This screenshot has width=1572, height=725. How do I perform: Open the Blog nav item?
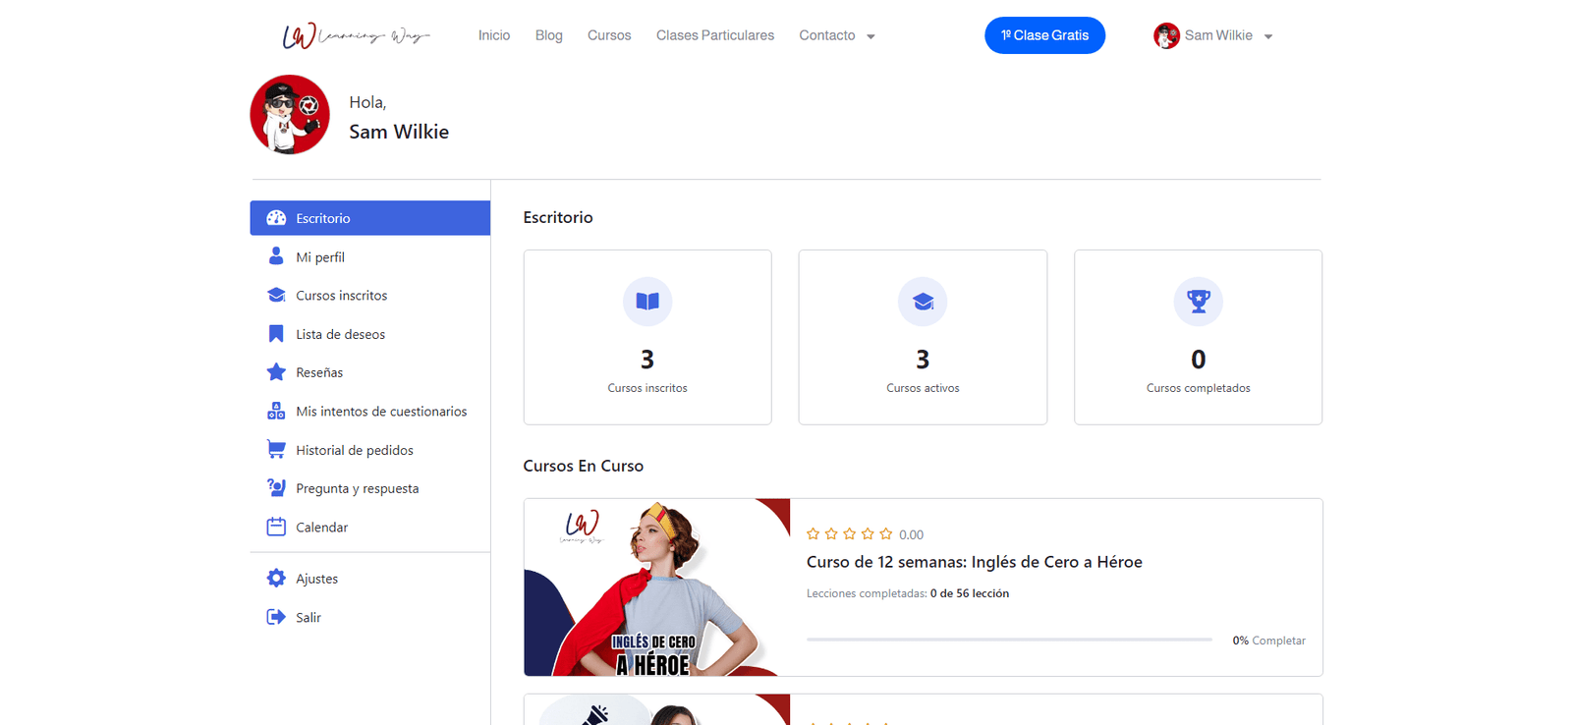pyautogui.click(x=549, y=35)
